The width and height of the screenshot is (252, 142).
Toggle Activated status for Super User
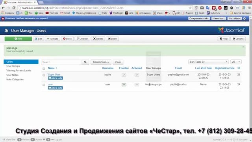point(137,75)
